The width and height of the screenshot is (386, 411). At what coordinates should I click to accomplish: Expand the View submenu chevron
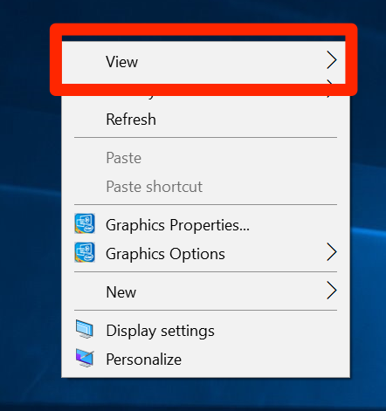tap(332, 60)
